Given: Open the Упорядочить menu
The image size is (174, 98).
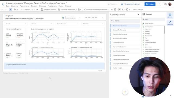Looking at the screenshot, I should pyautogui.click(x=52, y=6).
